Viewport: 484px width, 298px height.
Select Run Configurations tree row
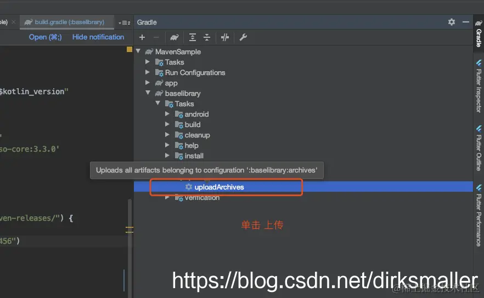coord(303,72)
